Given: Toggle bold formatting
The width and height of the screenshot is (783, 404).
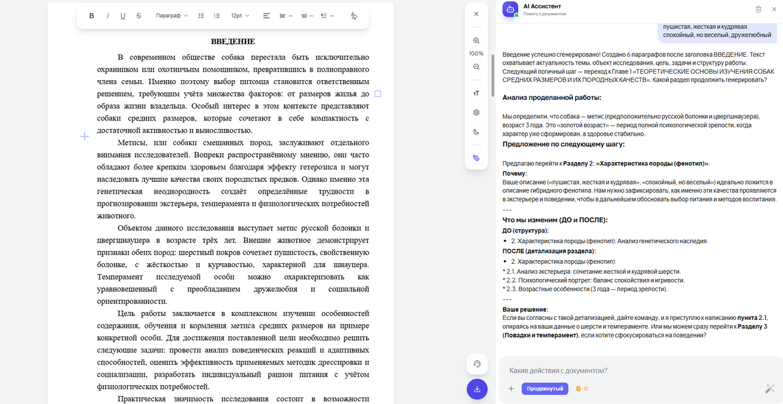Looking at the screenshot, I should [x=91, y=16].
